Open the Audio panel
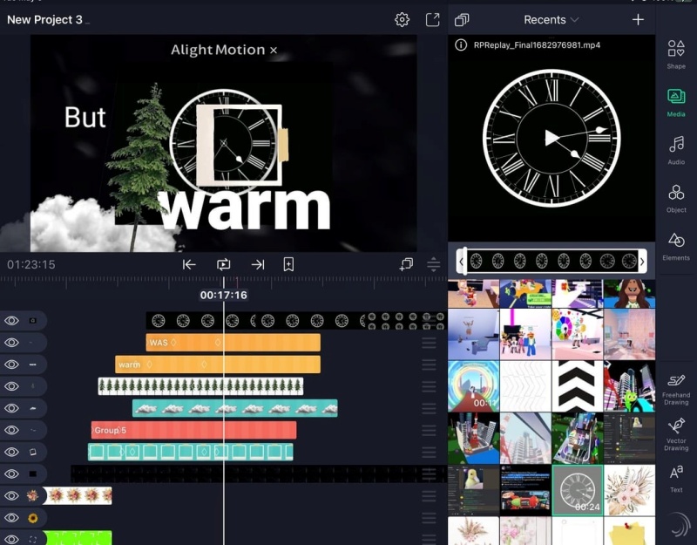This screenshot has width=697, height=545. [676, 150]
